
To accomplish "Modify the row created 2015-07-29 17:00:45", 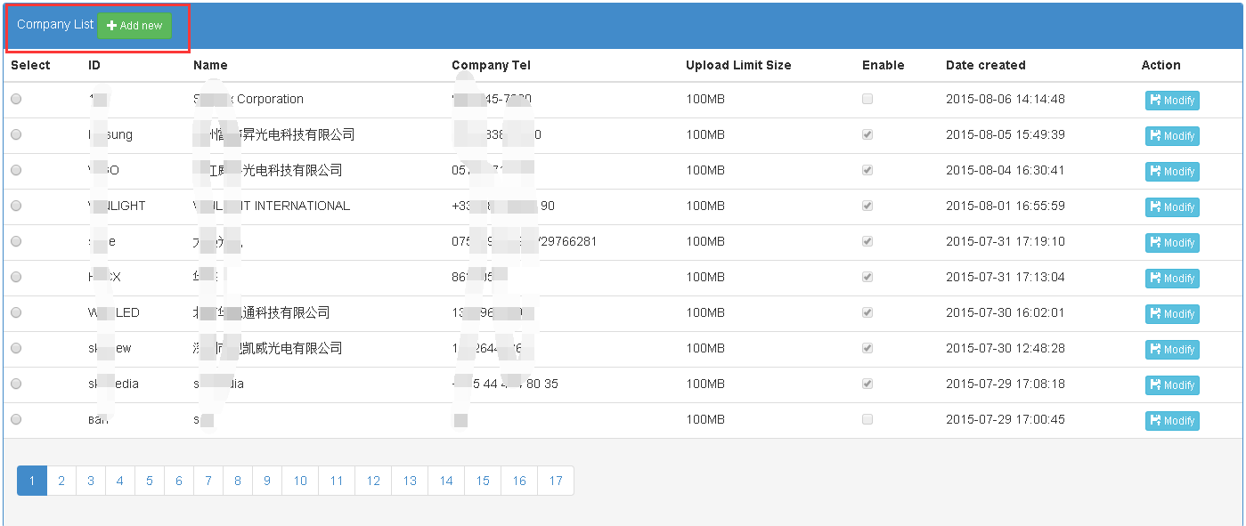I will (1172, 421).
